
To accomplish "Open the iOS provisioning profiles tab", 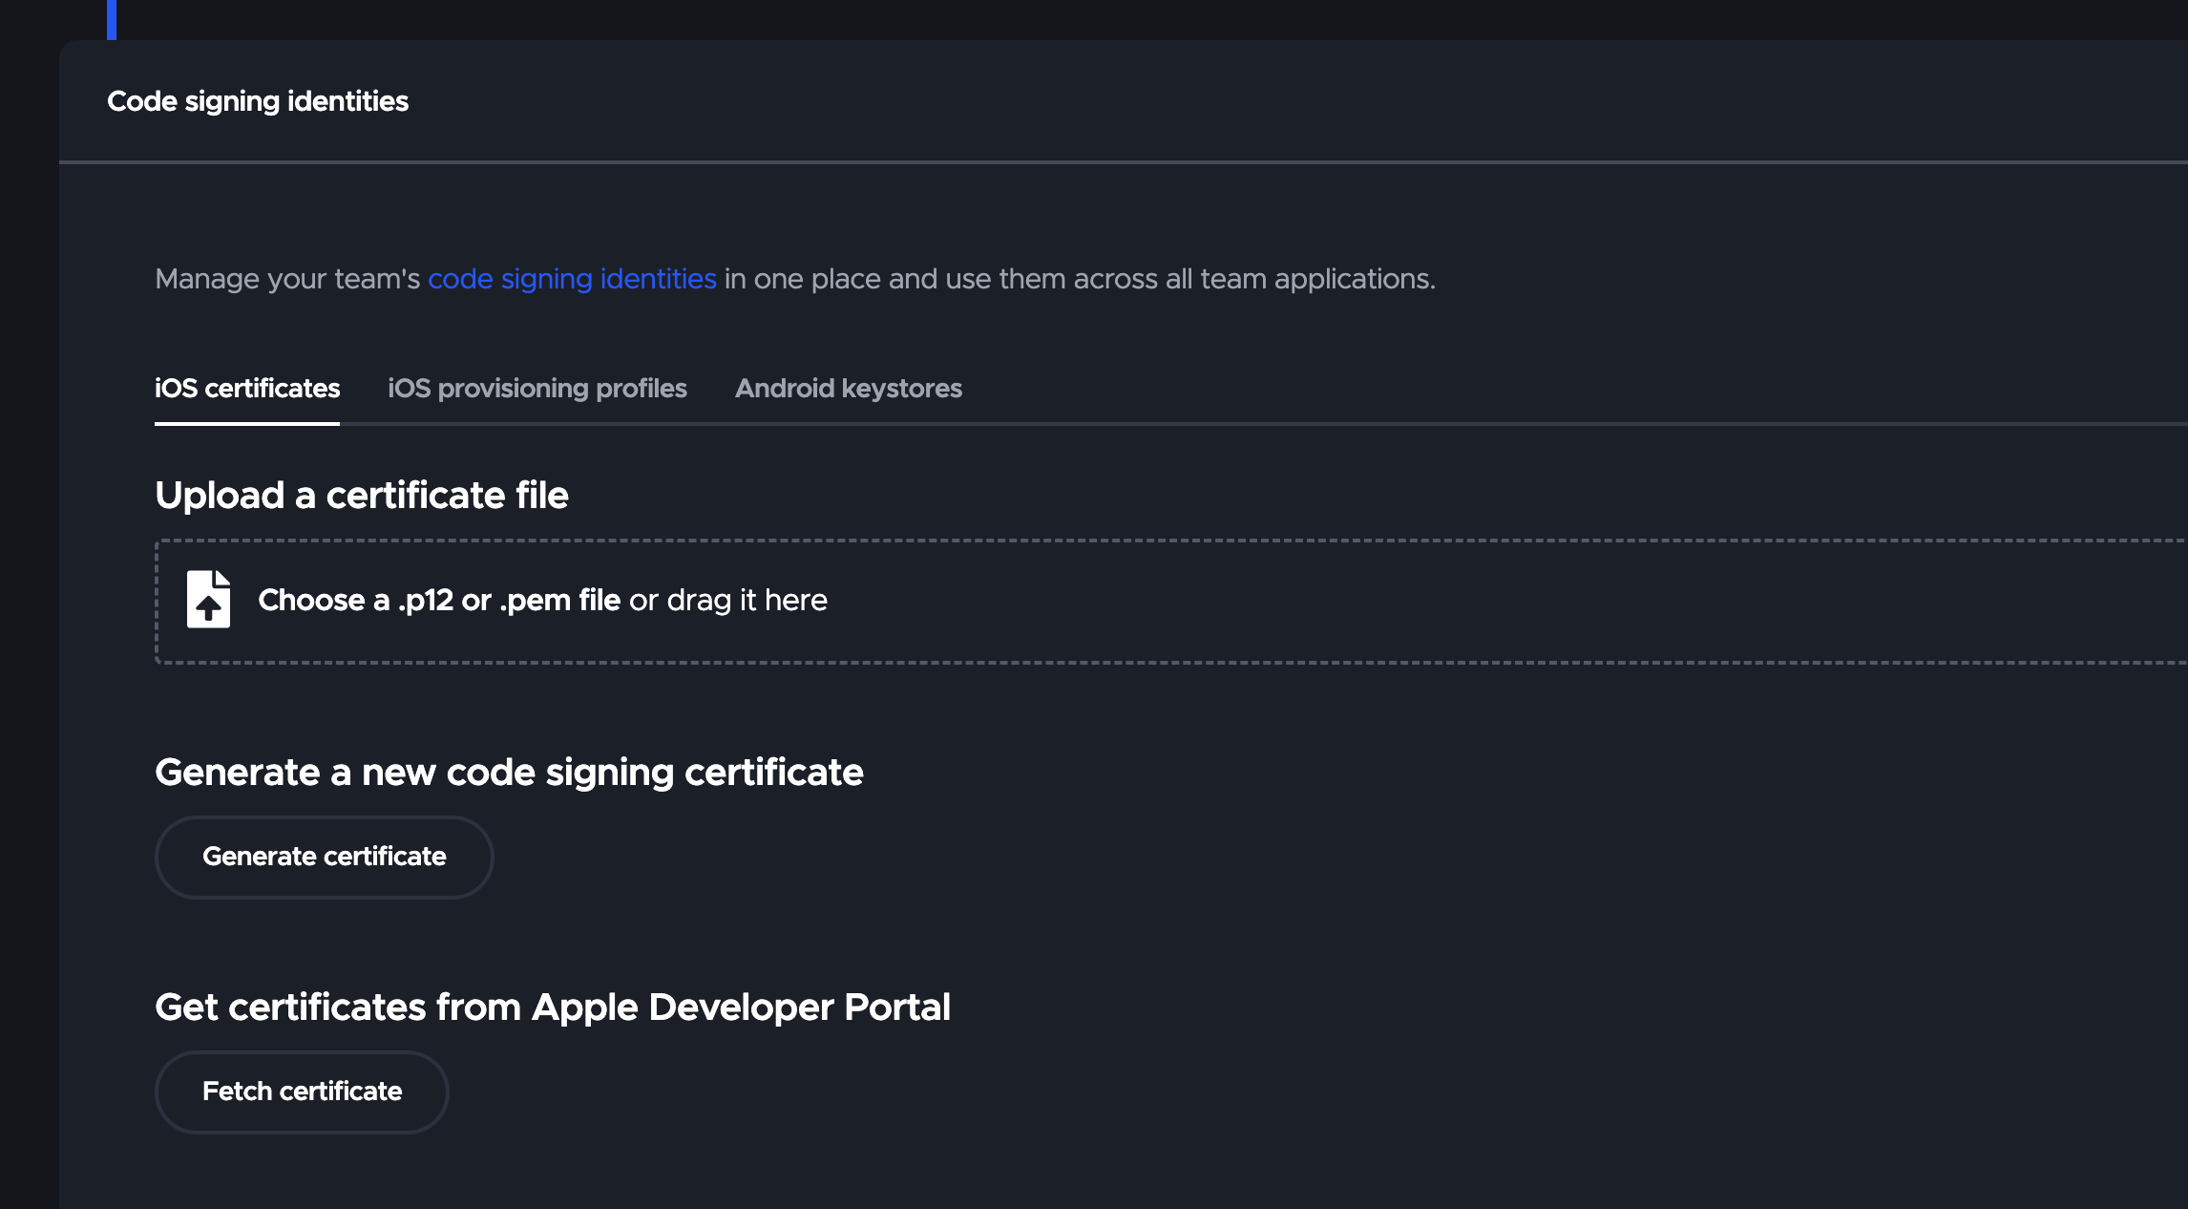I will [536, 389].
